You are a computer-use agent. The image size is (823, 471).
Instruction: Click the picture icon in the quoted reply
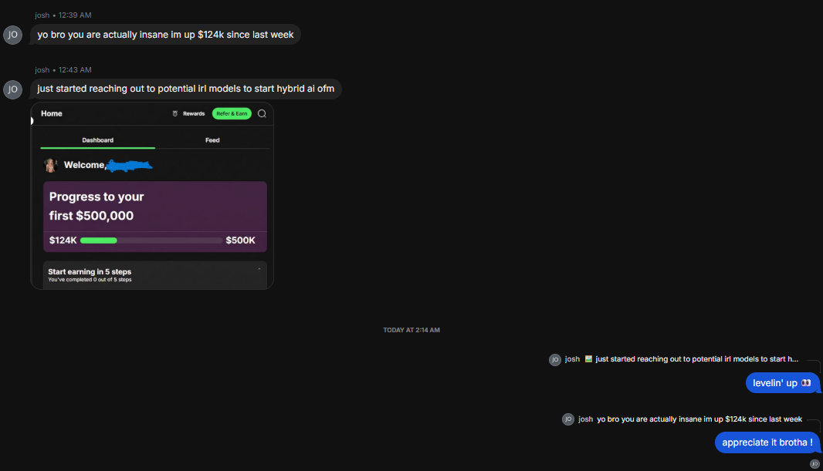click(x=589, y=359)
